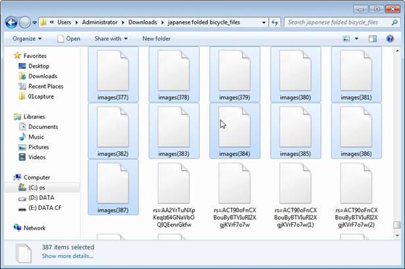Click the scrollbar down arrow
405x269 pixels.
(x=397, y=235)
